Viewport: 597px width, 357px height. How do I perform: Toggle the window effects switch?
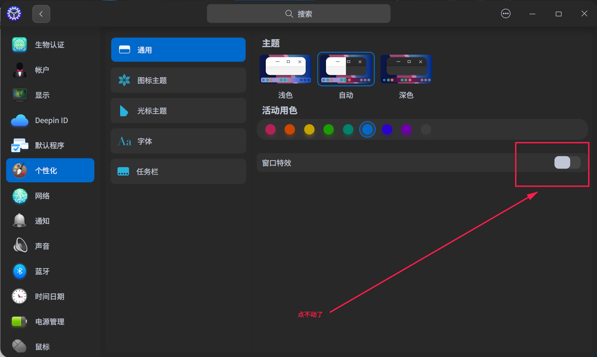(x=567, y=163)
